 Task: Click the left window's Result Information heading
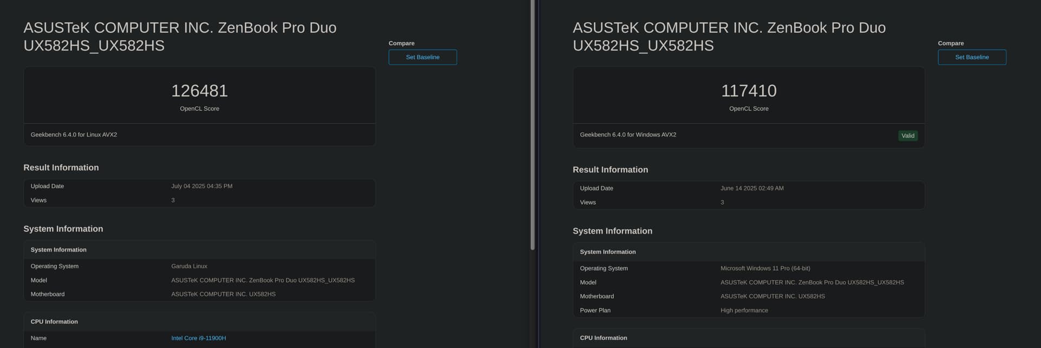tap(61, 167)
